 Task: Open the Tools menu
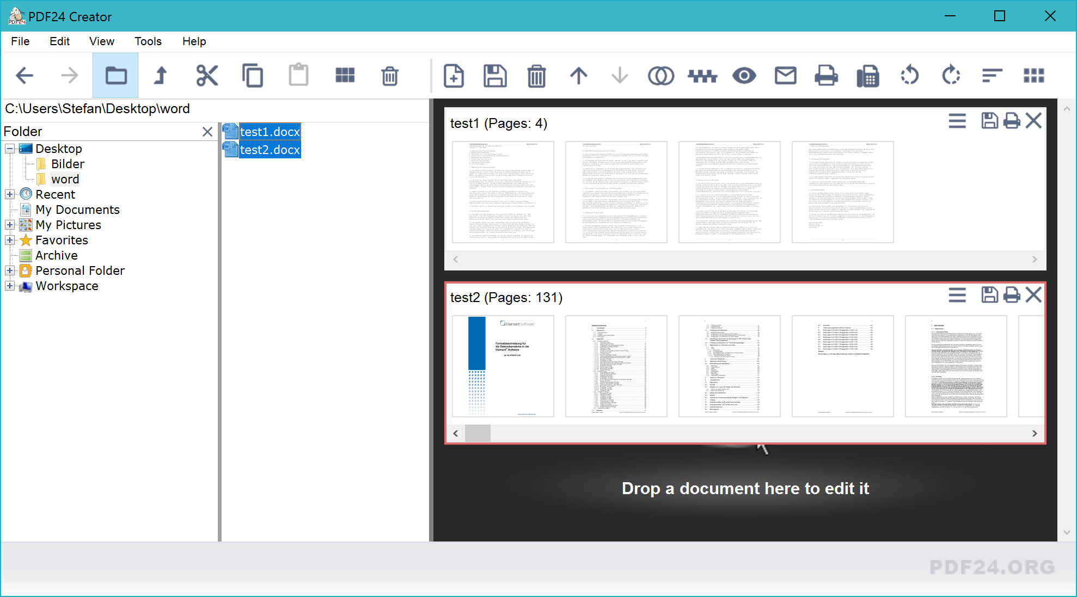[x=148, y=41]
